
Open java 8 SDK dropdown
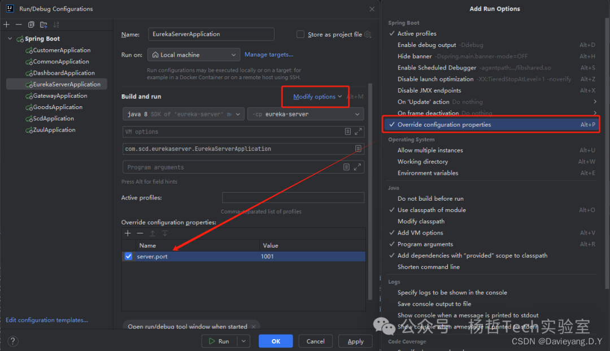coord(183,114)
